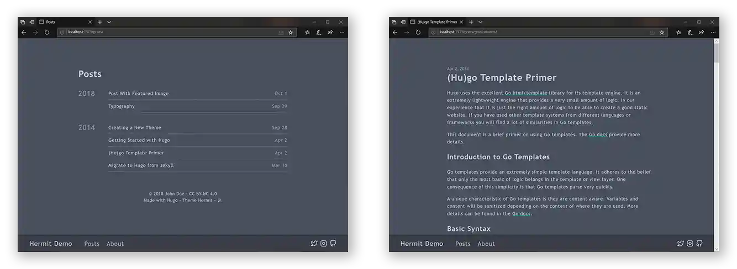Click Twitter icon in Template Primer window footer
This screenshot has width=737, height=269.
point(681,243)
